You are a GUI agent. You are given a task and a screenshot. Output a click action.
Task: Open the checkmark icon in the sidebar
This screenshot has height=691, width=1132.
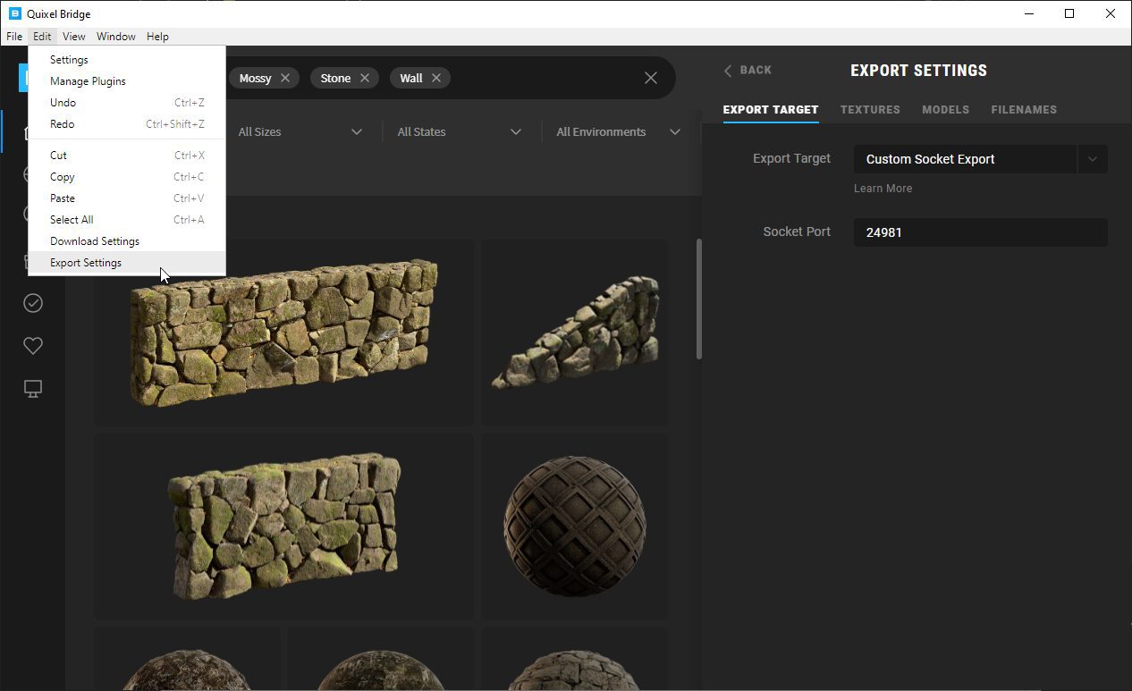pyautogui.click(x=33, y=303)
